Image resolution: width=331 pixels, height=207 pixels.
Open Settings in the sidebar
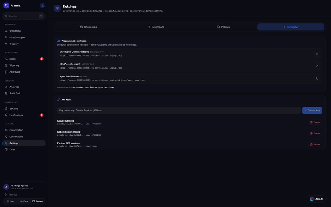24,143
